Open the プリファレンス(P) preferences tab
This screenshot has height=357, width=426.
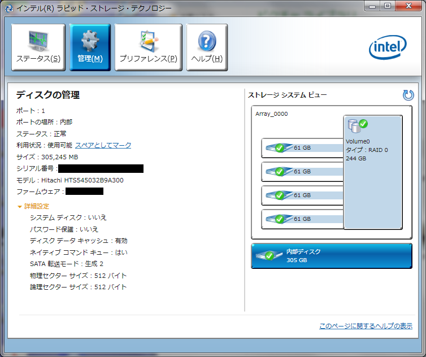[x=149, y=47]
